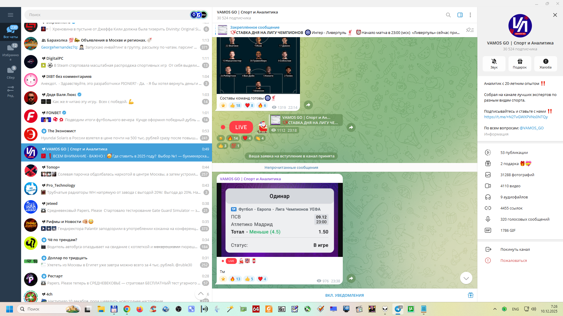Switch to Сбер chat folder
The width and height of the screenshot is (563, 316).
point(11,73)
